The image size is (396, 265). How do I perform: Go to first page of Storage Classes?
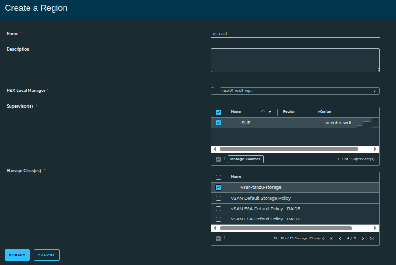pos(331,238)
